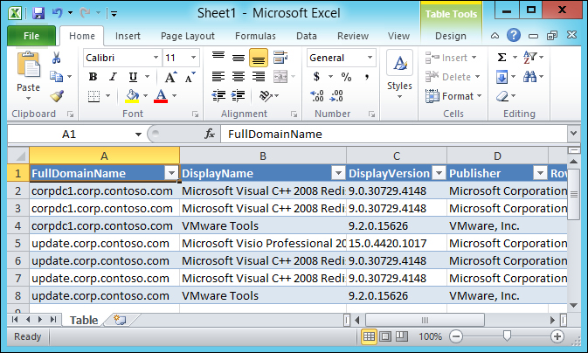Open FullDomainName column filter dropdown
The width and height of the screenshot is (588, 353).
171,173
